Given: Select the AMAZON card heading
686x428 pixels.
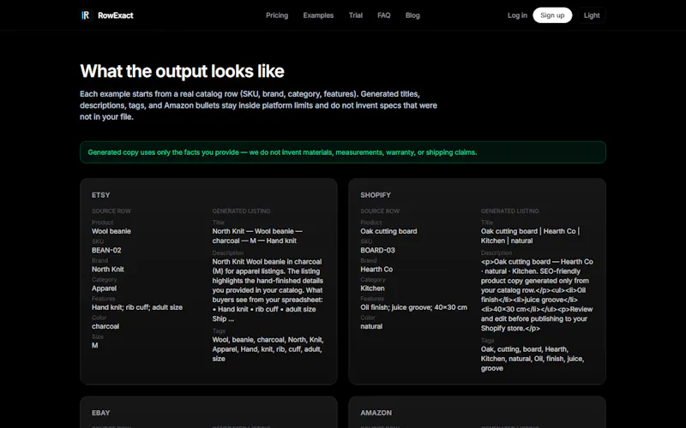Looking at the screenshot, I should [376, 413].
